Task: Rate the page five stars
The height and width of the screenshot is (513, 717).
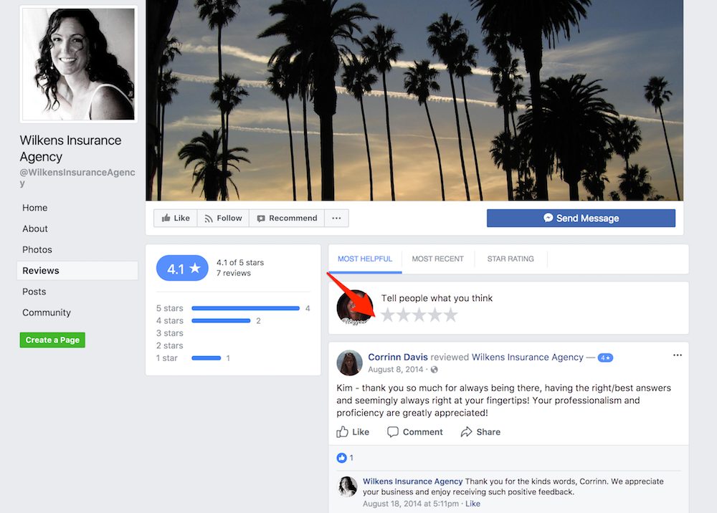Action: tap(451, 315)
